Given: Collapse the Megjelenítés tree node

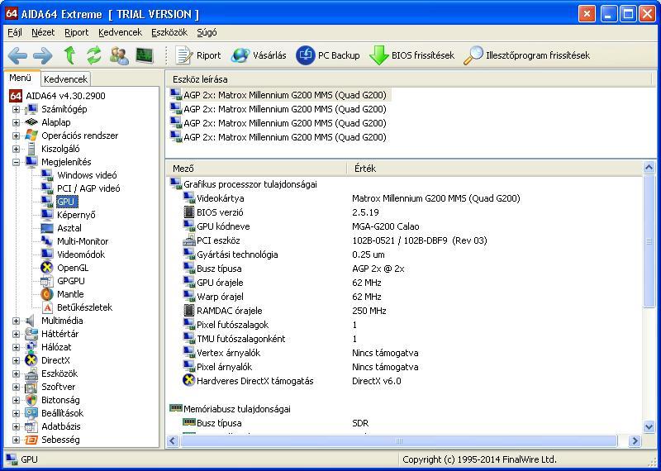Looking at the screenshot, I should tap(16, 162).
